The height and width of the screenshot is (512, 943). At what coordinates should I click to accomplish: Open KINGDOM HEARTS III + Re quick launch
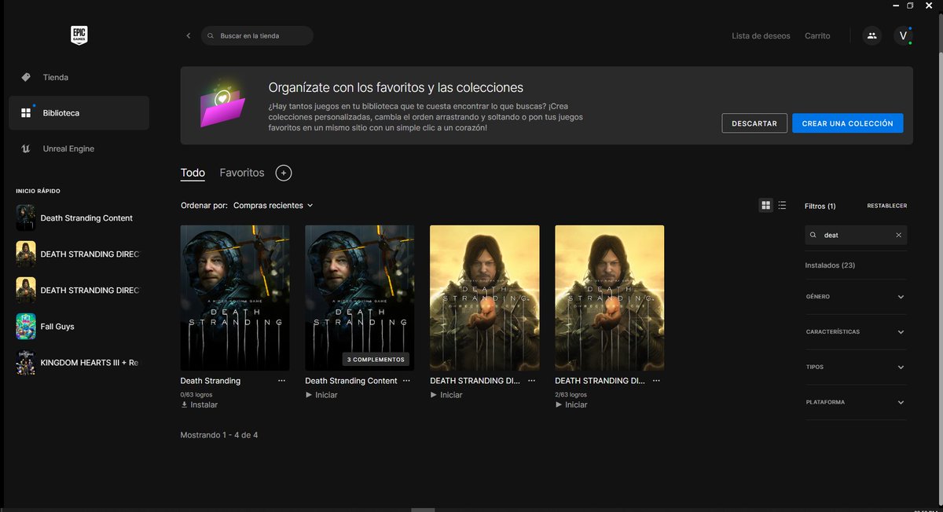pos(78,362)
